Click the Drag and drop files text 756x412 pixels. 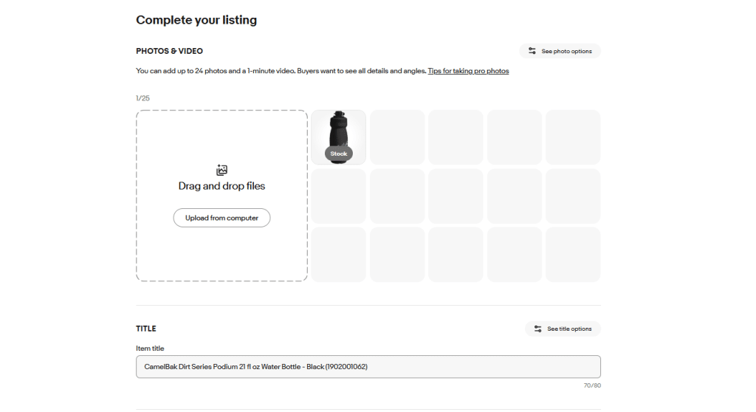(x=221, y=186)
